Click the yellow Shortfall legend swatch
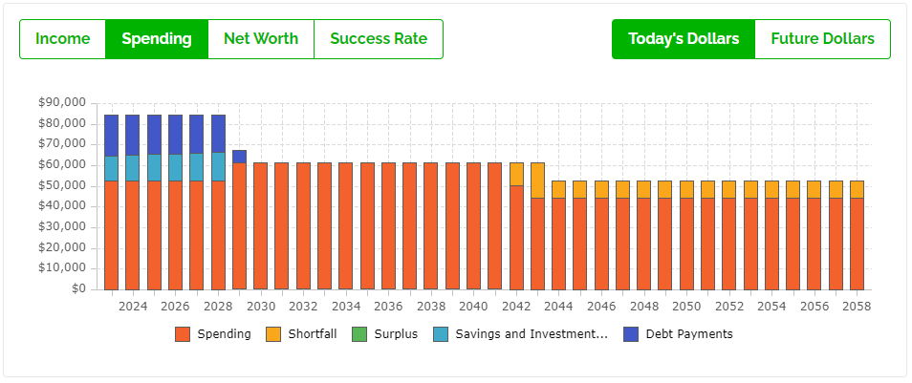The height and width of the screenshot is (383, 912). (x=273, y=334)
